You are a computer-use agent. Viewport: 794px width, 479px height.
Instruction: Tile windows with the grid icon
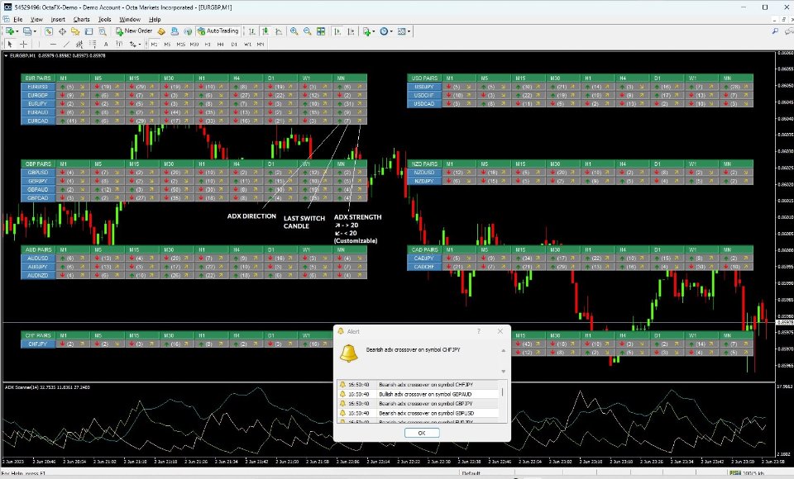321,31
